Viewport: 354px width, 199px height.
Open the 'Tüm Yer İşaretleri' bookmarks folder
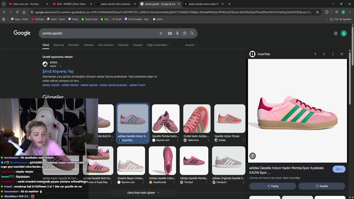341,19
